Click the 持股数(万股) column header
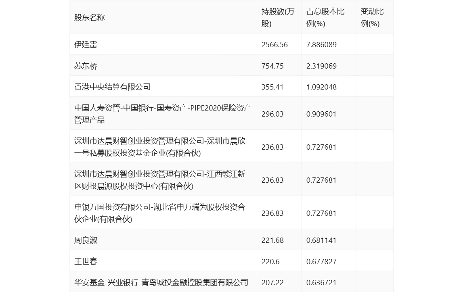The image size is (463, 292). point(278,18)
